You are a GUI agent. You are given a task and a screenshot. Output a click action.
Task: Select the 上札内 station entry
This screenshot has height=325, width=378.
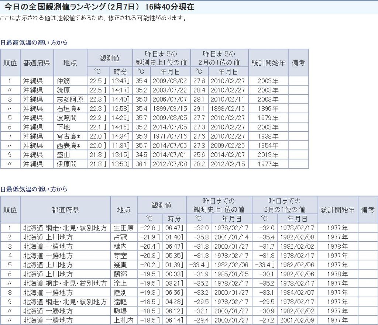pos(123,320)
